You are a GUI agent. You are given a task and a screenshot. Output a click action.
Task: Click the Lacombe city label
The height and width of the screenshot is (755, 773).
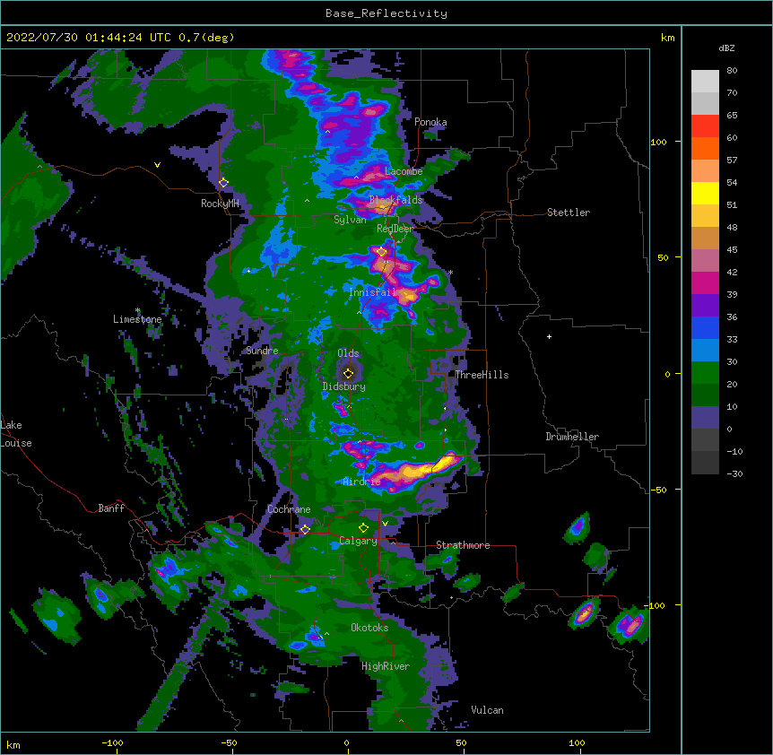point(404,171)
